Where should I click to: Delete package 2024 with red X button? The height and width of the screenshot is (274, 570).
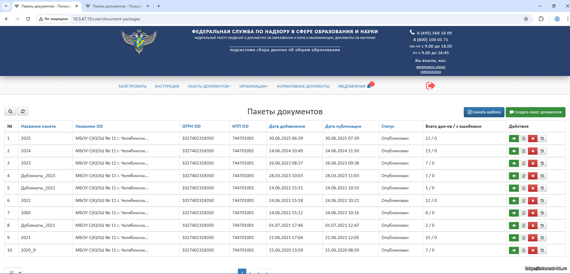coord(533,151)
